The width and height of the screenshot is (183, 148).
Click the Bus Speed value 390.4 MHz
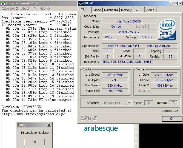115,86
